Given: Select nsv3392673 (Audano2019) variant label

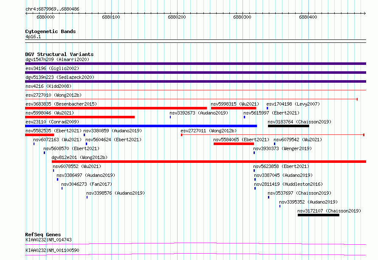Looking at the screenshot, I should 199,113.
